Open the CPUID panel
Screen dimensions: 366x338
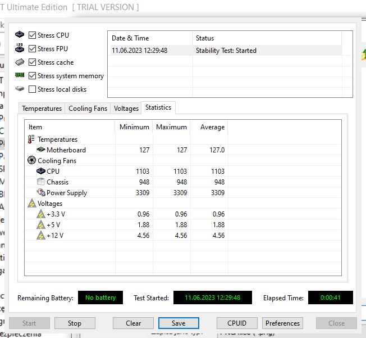(237, 323)
